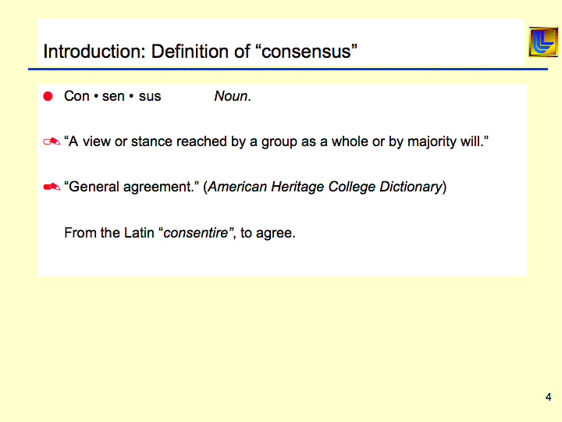
Task: Click the "American Heritage College Dictionary" citation
Action: pyautogui.click(x=325, y=187)
